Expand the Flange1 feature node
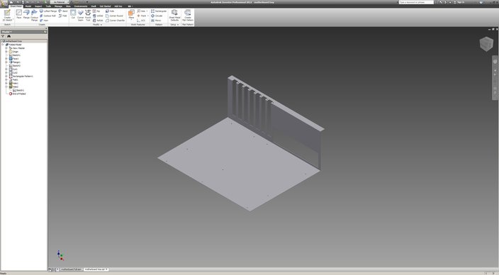This screenshot has width=499, height=275. coord(6,62)
